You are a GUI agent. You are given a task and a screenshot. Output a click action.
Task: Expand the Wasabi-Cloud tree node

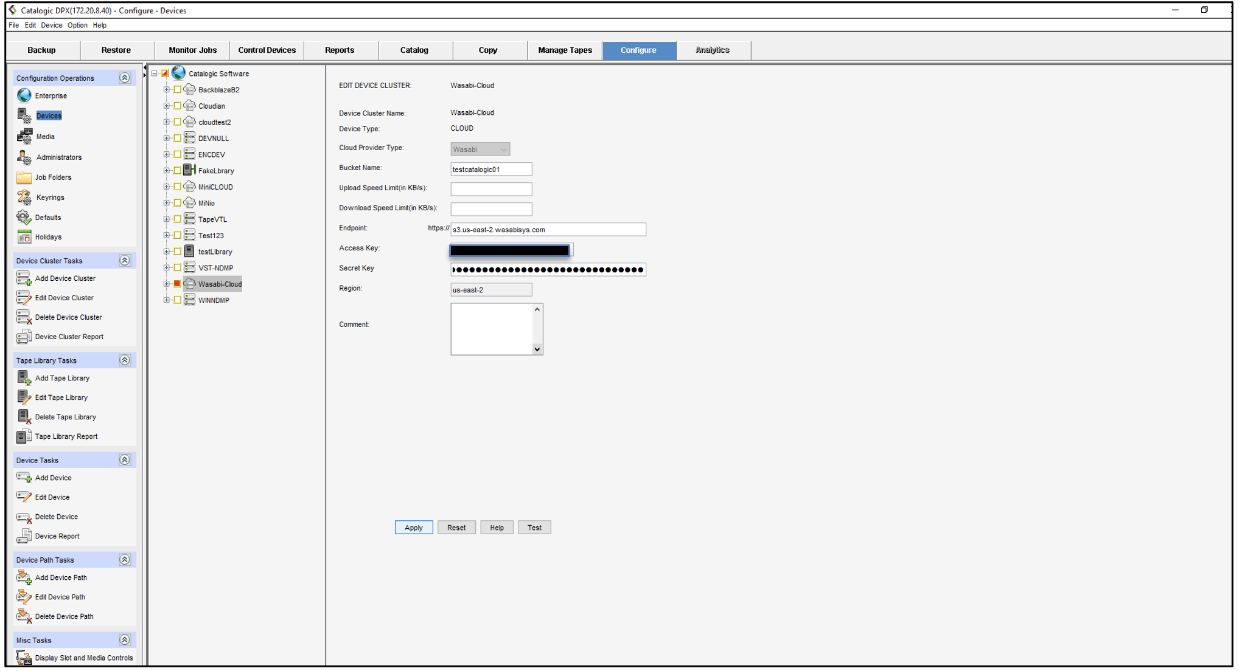166,284
